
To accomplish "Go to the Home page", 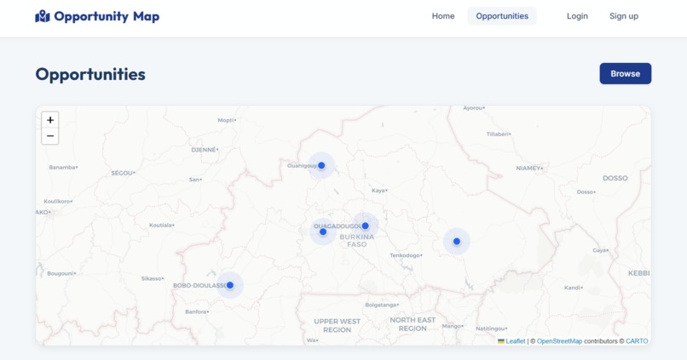I will 443,16.
